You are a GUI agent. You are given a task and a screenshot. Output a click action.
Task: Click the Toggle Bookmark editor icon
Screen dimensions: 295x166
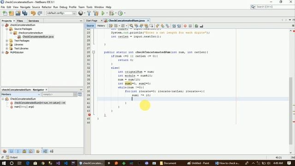pos(167,26)
